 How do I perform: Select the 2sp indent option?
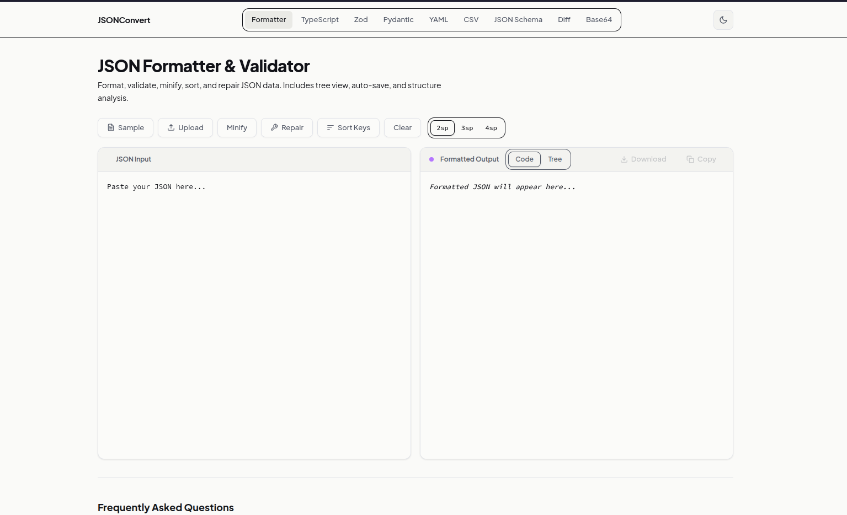442,127
